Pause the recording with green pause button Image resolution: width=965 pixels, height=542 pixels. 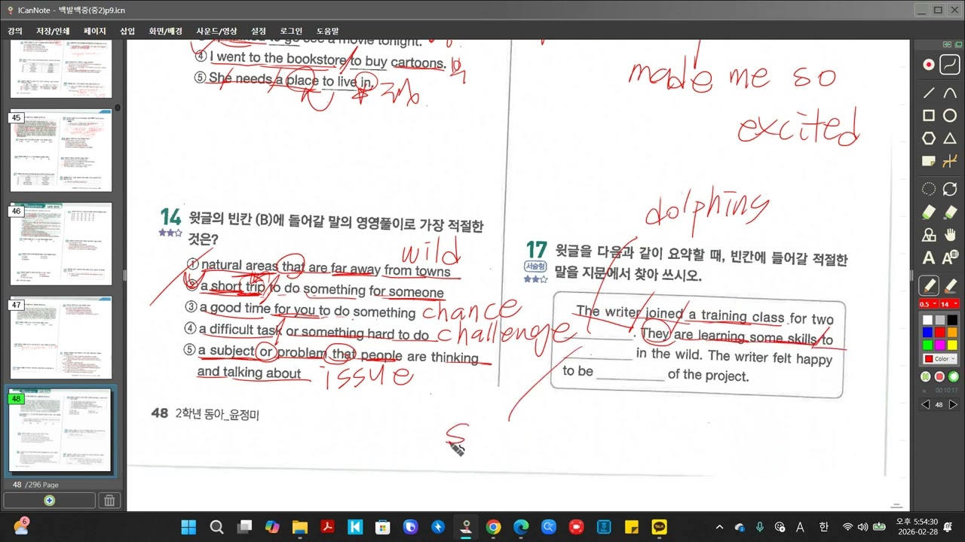[926, 376]
